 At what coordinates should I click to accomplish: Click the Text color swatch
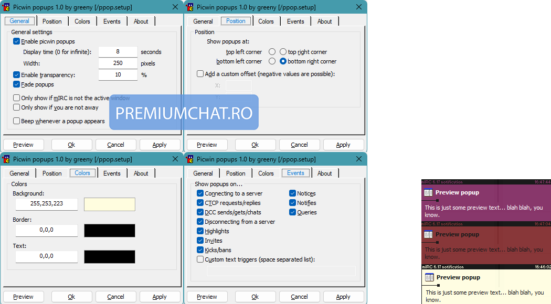[110, 257]
